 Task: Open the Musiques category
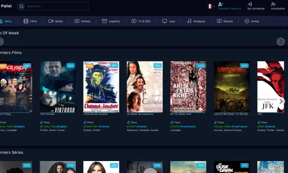pyautogui.click(x=196, y=21)
